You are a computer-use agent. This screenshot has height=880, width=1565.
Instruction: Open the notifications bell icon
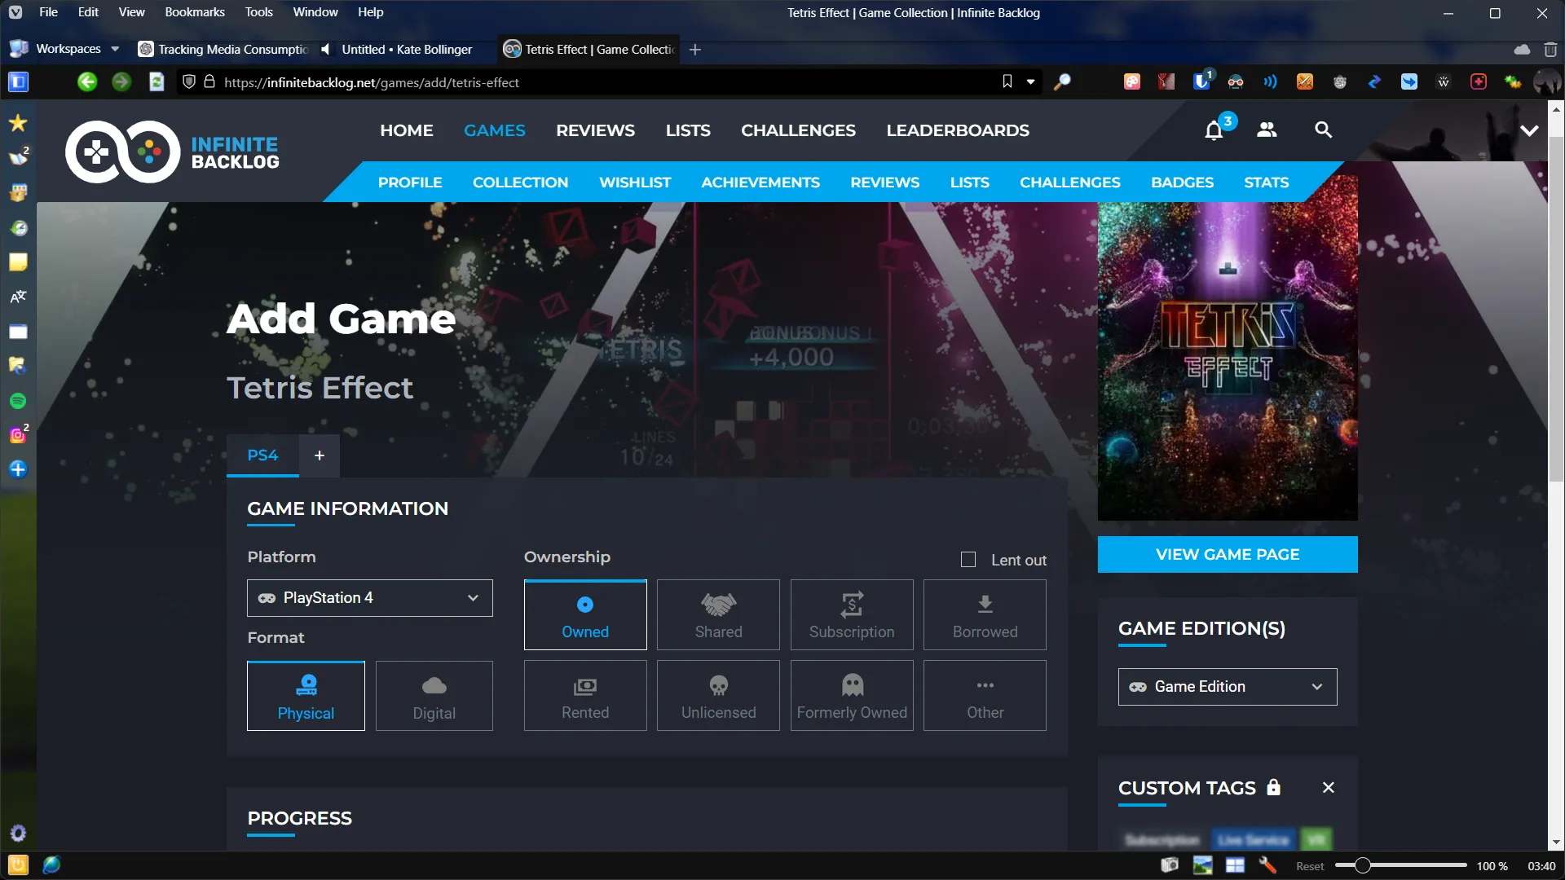click(1214, 130)
